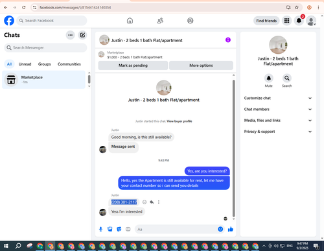Click the Search Messenger field
This screenshot has width=324, height=251.
[x=45, y=47]
